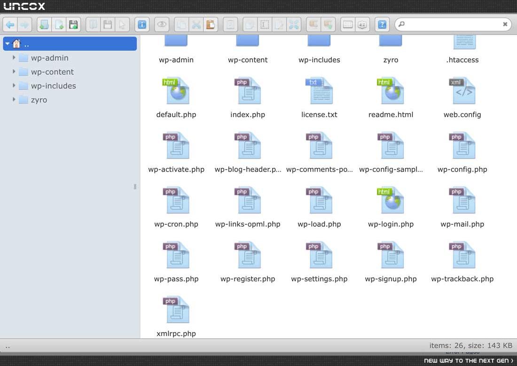The width and height of the screenshot is (517, 366).
Task: Expand wp-admin folder in tree
Action: (x=14, y=57)
